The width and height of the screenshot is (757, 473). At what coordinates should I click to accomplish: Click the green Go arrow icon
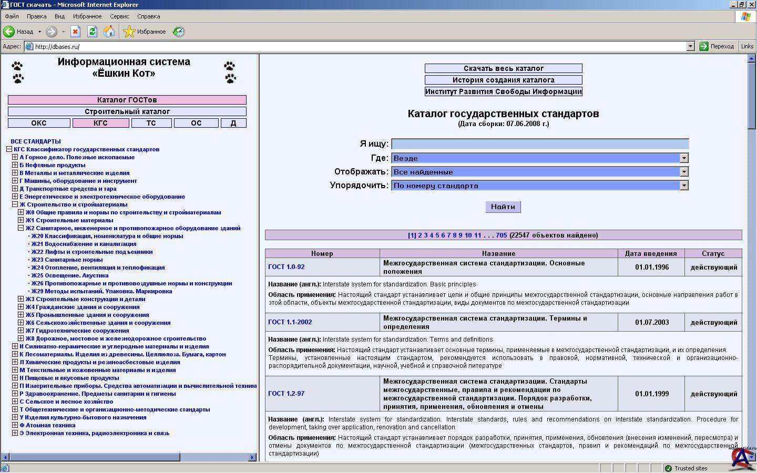coord(704,46)
